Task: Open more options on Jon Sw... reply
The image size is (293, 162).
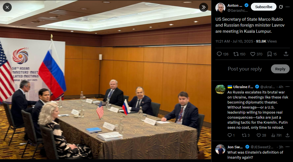Action: [288, 147]
